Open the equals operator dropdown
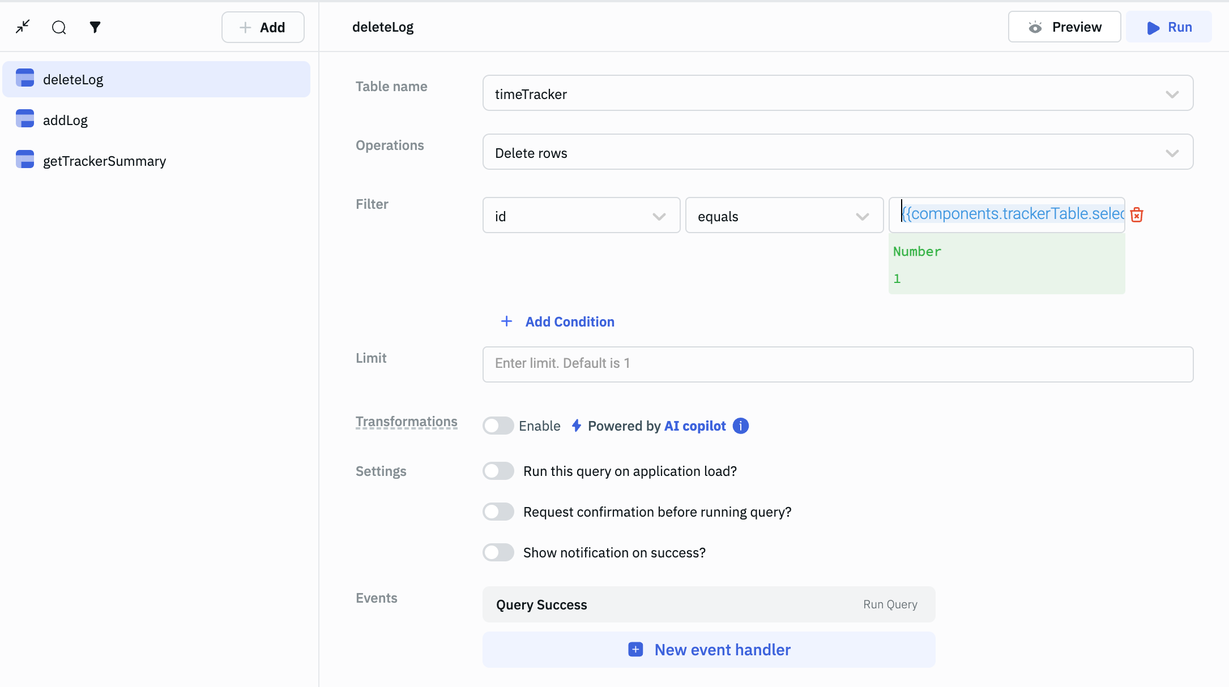Screen dimensions: 1229x687 [x=784, y=216]
